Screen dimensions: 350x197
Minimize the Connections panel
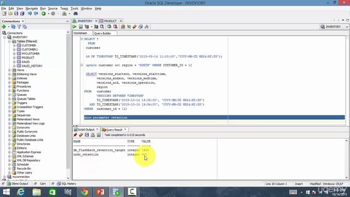click(67, 21)
